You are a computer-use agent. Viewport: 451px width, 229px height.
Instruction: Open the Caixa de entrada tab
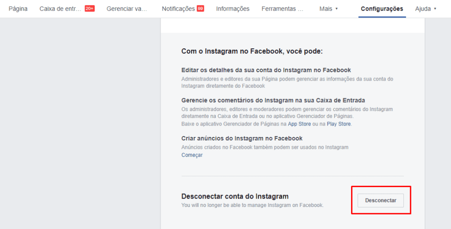pos(61,9)
